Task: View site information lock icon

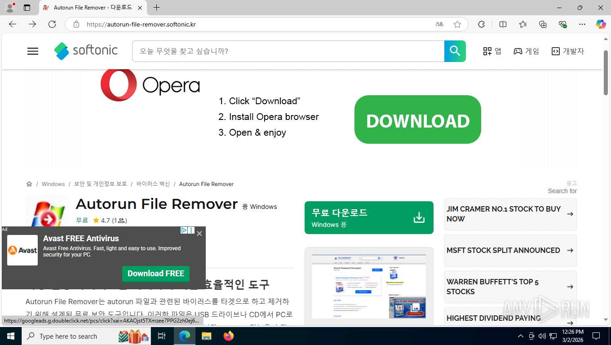Action: click(x=76, y=24)
